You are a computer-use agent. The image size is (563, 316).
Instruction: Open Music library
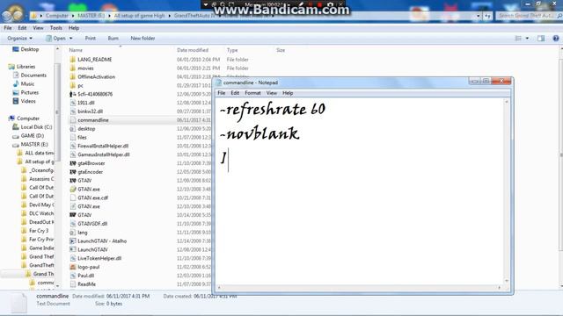[27, 83]
